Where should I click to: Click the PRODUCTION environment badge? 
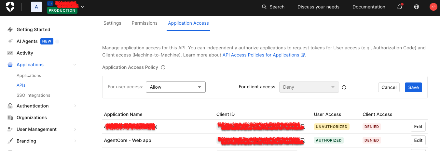[62, 10]
